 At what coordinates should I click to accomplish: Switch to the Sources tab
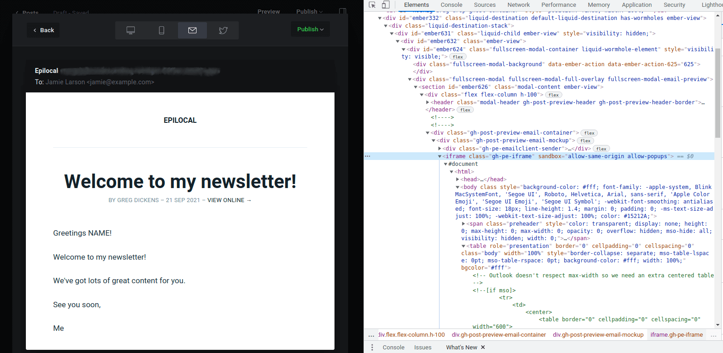click(x=485, y=5)
